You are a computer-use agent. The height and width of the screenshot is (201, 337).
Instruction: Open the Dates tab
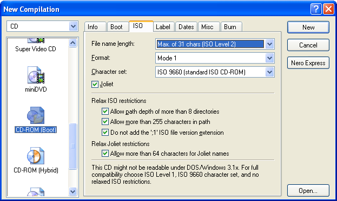(x=186, y=27)
